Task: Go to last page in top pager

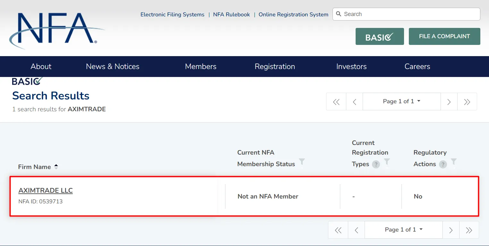Action: [467, 102]
